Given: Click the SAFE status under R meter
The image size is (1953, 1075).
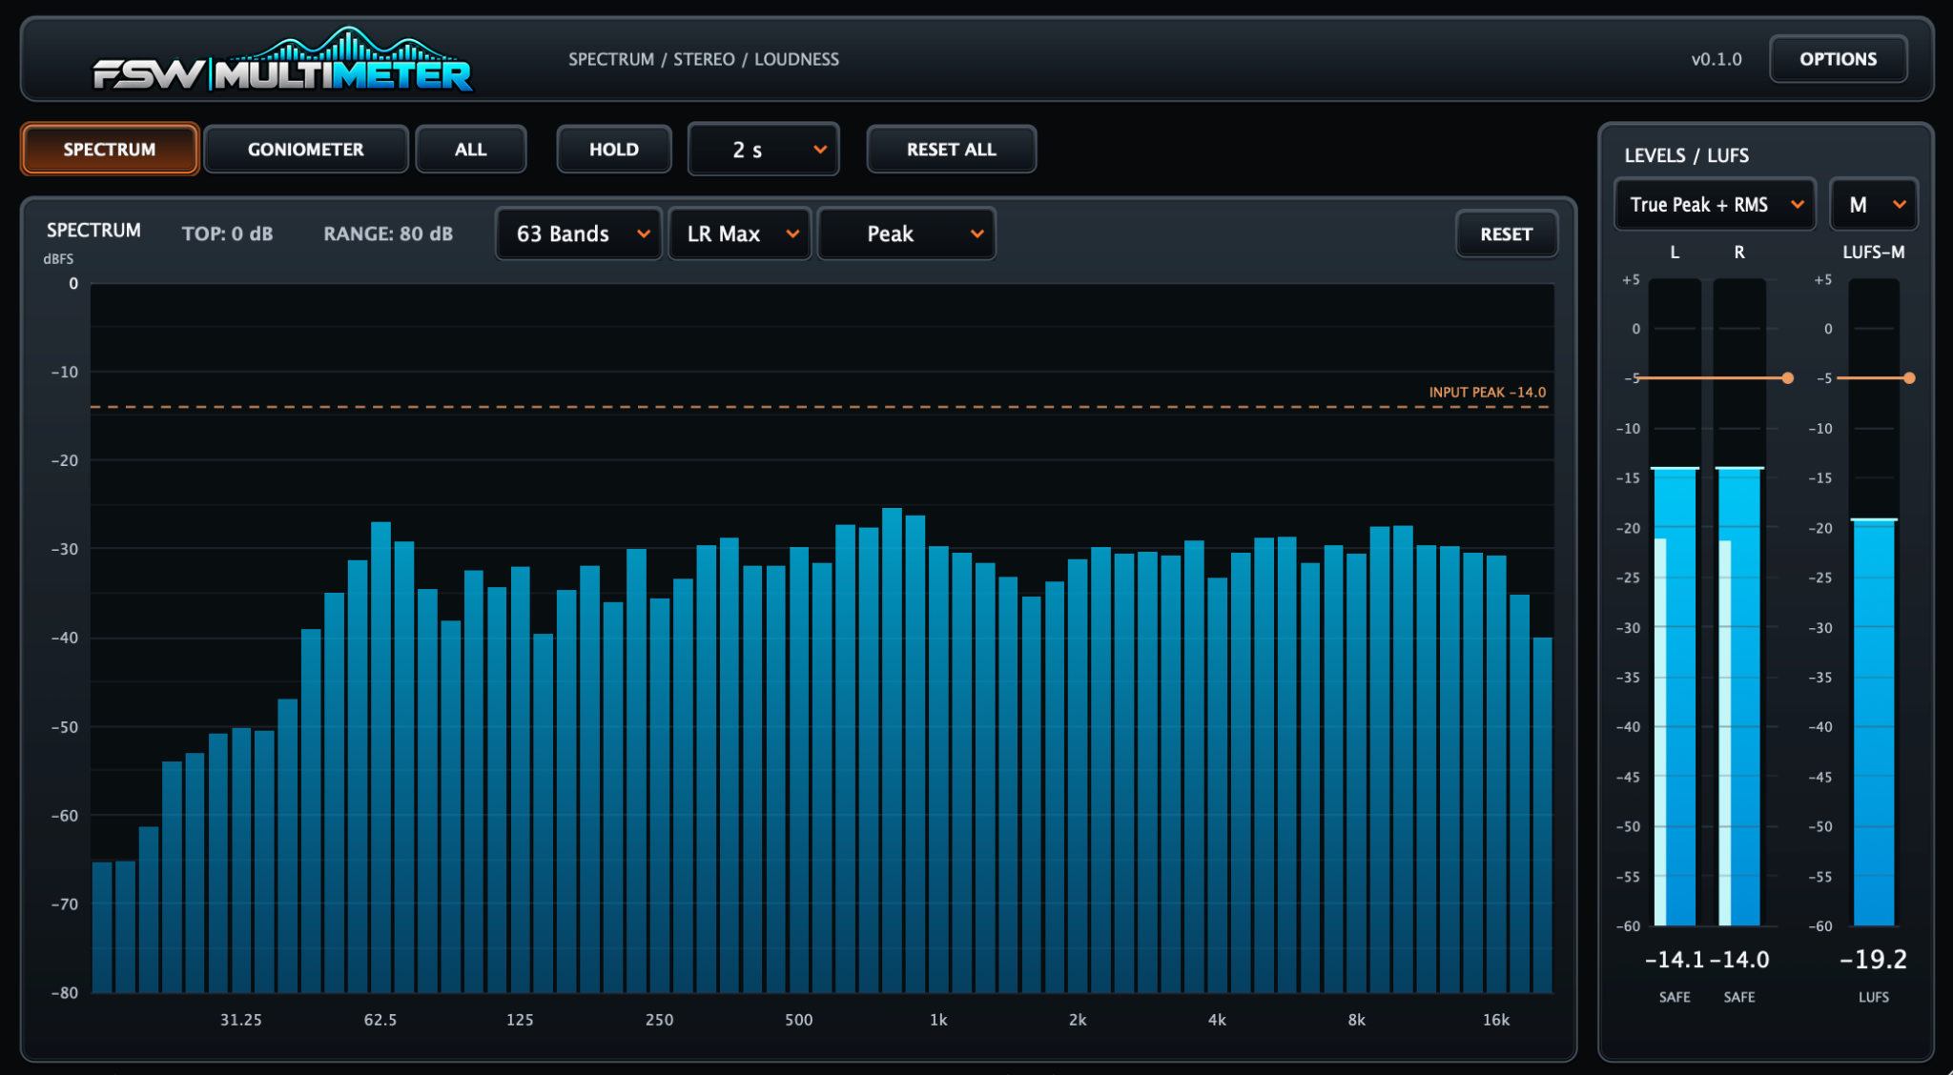Looking at the screenshot, I should pos(1739,997).
